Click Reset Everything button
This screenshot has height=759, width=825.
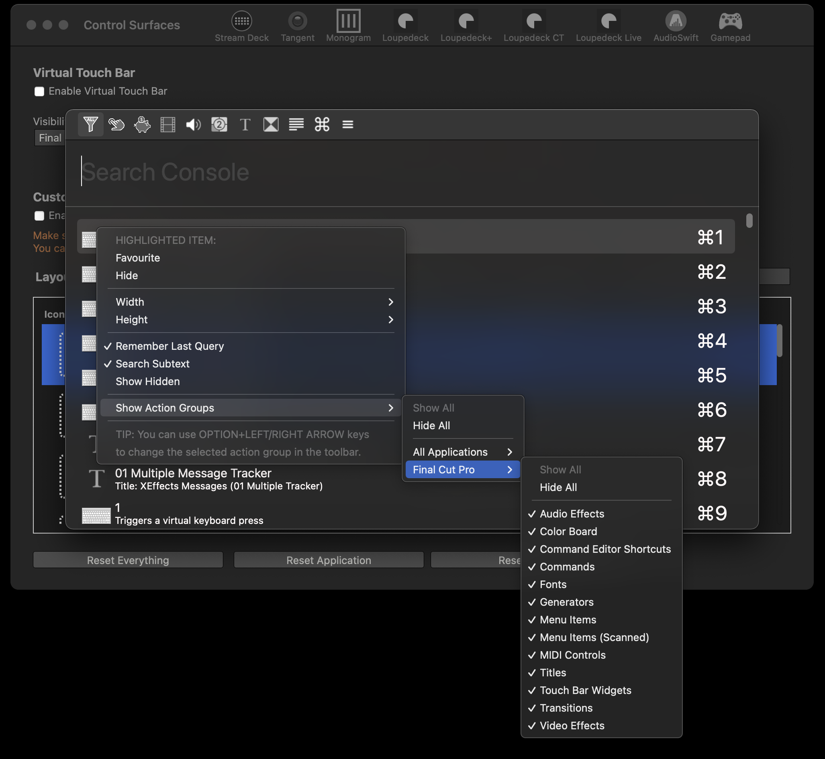[128, 560]
